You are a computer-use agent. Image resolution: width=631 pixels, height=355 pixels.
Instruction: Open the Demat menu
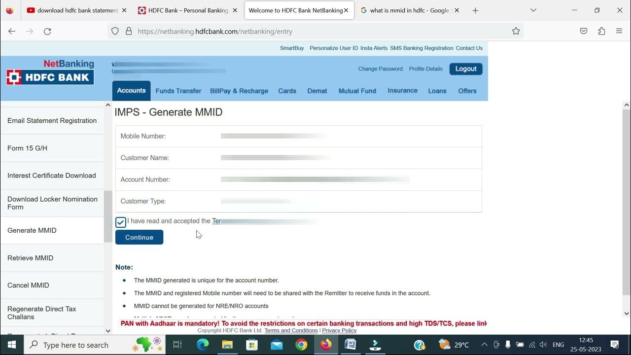[317, 91]
